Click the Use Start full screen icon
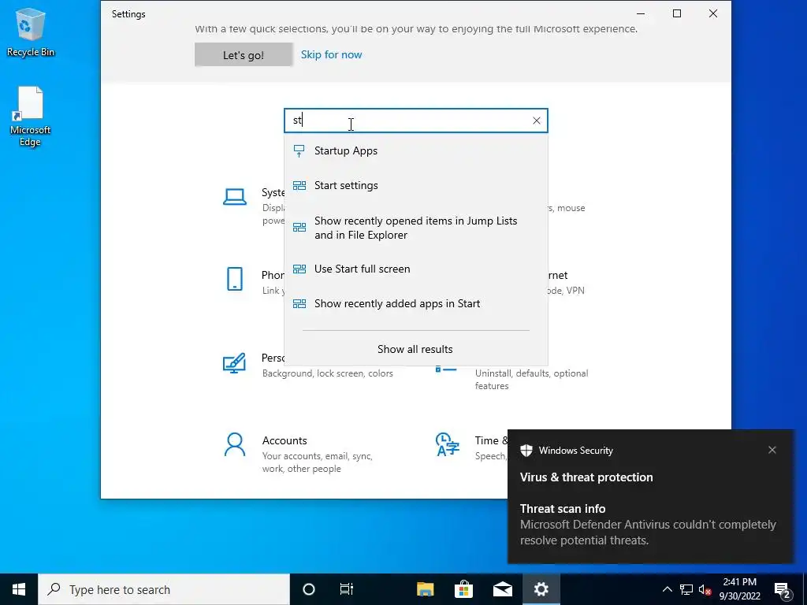This screenshot has height=605, width=807. [299, 269]
